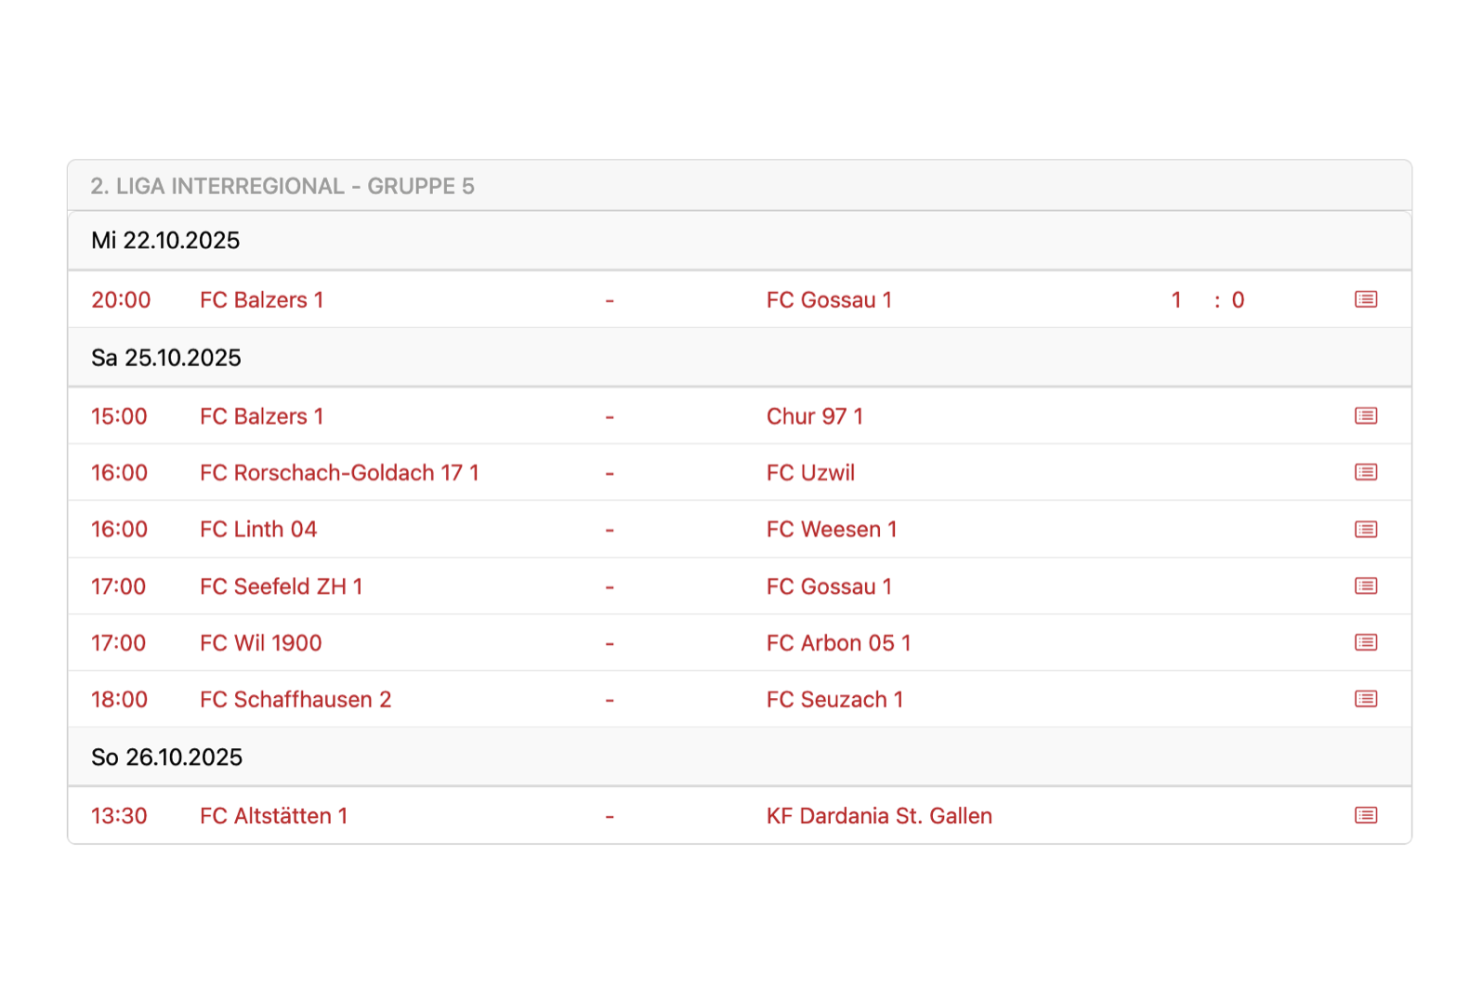Open details icon for Altstätten vs Dardania match

point(1365,815)
